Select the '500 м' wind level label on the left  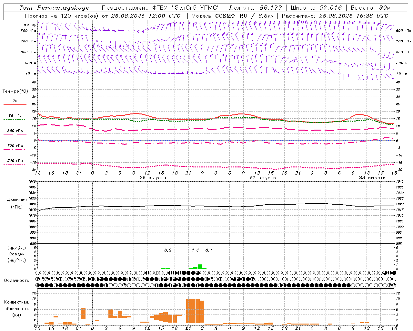point(31,63)
